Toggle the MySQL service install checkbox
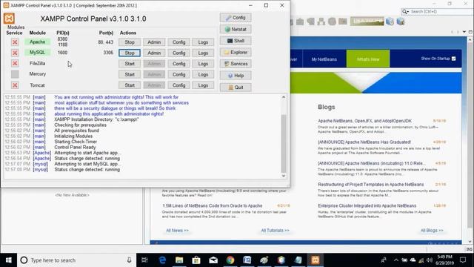Viewport: 474px width, 267px height. [x=15, y=53]
